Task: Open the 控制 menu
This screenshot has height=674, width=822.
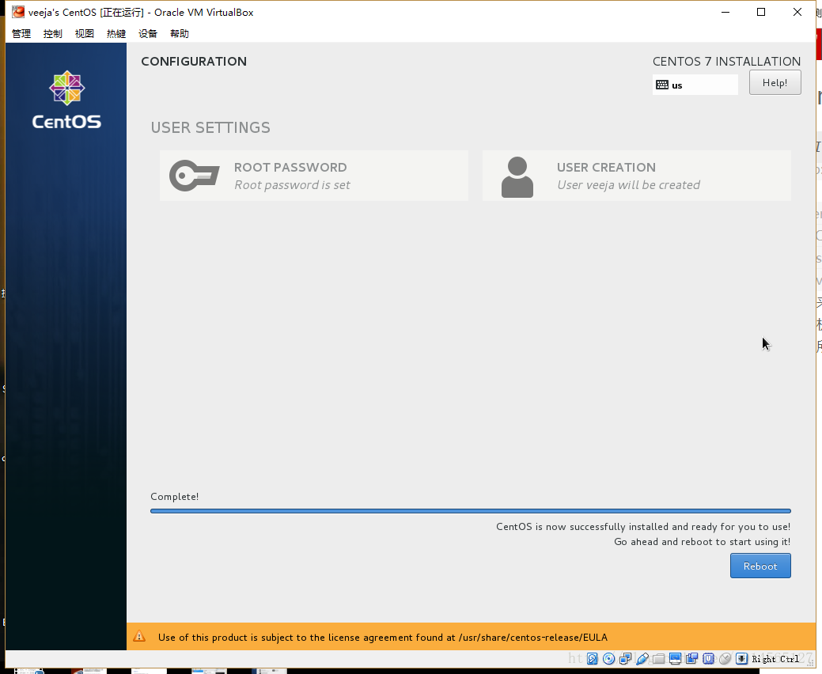Action: 53,33
